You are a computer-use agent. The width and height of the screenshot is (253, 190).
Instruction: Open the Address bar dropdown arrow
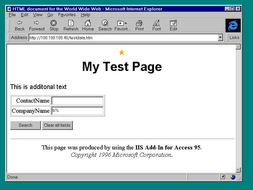point(220,37)
